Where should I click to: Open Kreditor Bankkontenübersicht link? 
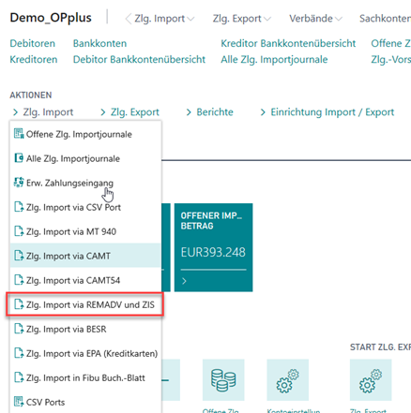(288, 43)
